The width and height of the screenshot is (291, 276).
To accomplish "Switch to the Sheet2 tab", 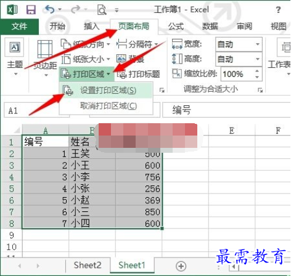I will [88, 265].
